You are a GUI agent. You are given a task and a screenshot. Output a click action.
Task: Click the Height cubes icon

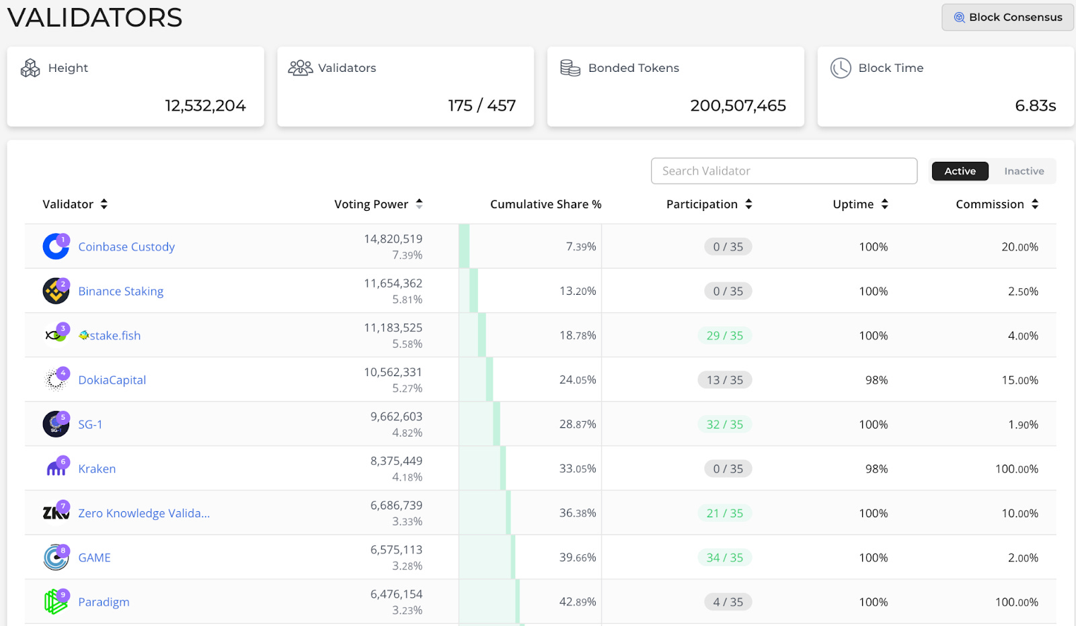coord(30,68)
